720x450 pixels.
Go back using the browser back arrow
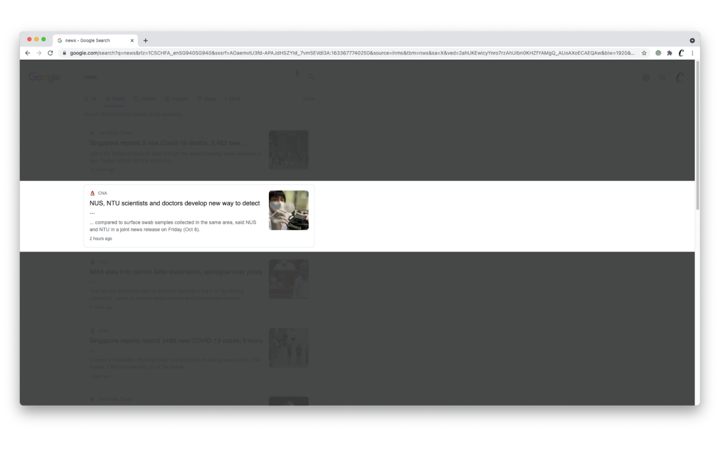(x=28, y=53)
